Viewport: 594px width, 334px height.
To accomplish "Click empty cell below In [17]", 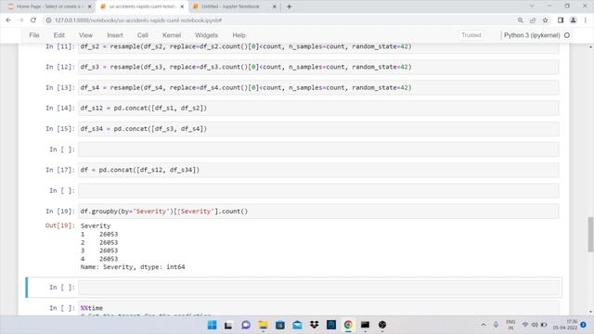I will pos(318,190).
